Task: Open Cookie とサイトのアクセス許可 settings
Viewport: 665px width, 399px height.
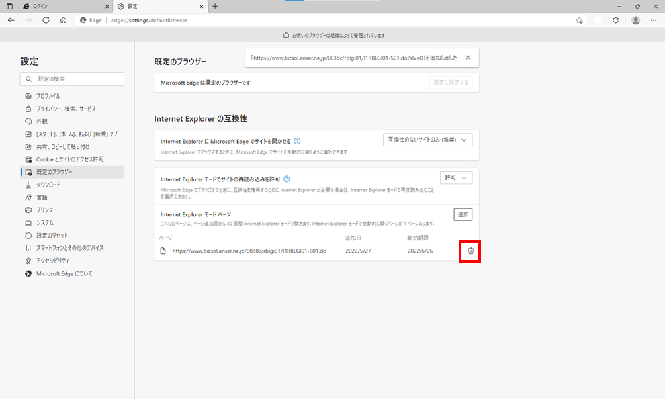Action: [72, 159]
